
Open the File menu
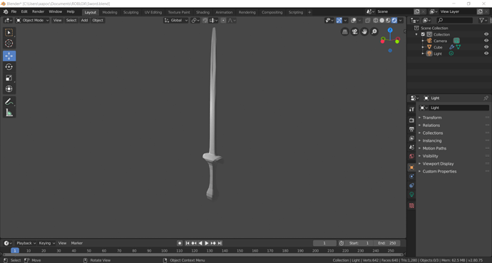[14, 12]
